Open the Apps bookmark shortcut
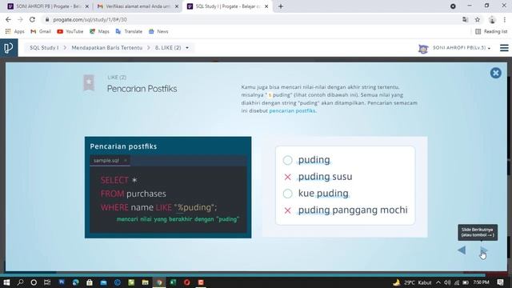The width and height of the screenshot is (512, 288). (15, 32)
